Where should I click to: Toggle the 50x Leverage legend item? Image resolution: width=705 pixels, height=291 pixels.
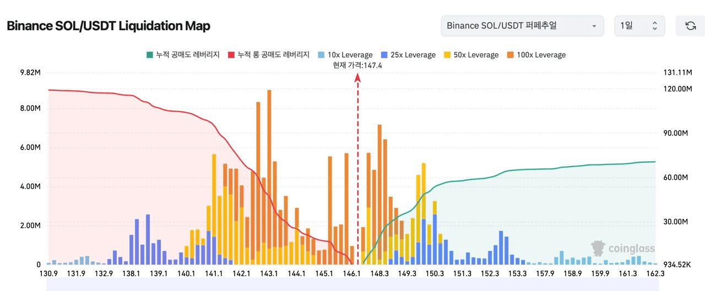click(x=471, y=55)
